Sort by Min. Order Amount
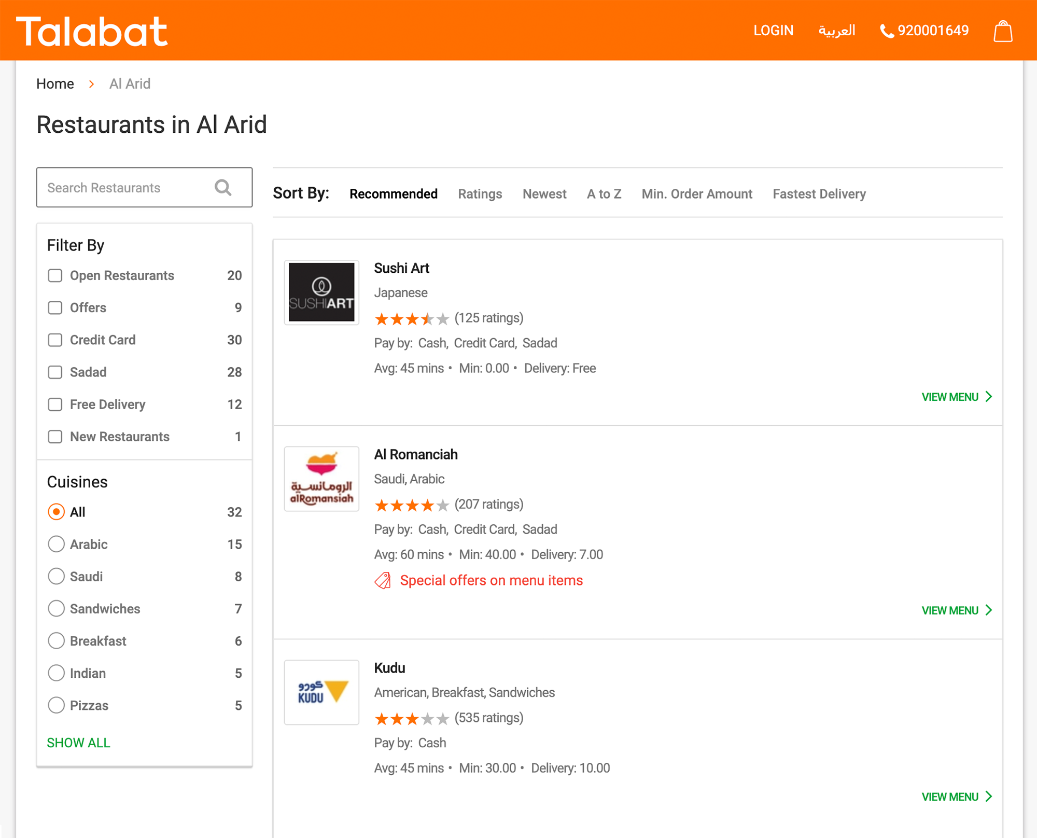 pos(697,194)
